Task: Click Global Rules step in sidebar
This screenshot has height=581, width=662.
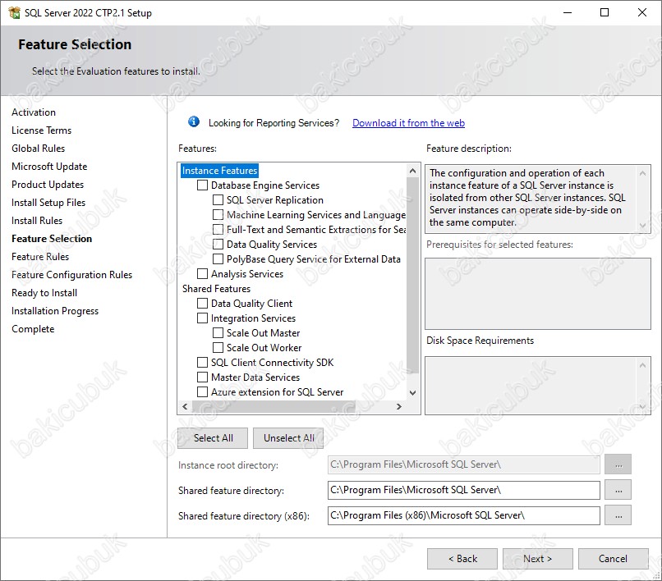Action: click(39, 149)
